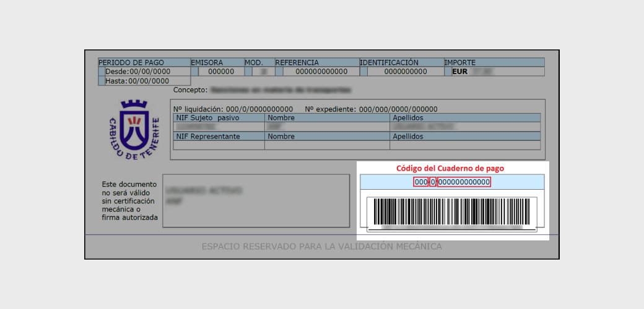Click the Apellidos header in the Representante row

click(465, 136)
